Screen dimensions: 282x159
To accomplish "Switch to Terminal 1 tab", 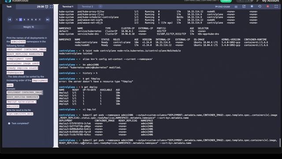I will coord(68,7).
